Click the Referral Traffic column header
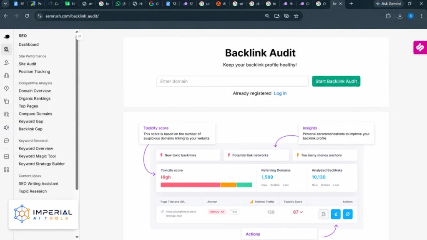Image resolution: width=427 pixels, height=240 pixels. (x=262, y=202)
